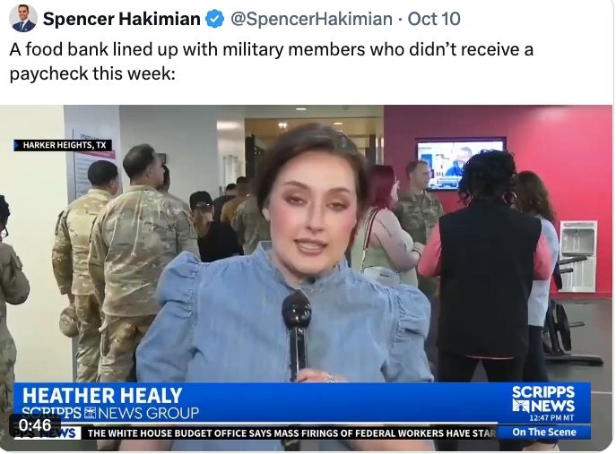616x454 pixels.
Task: Click the triangle marker beside Harker Heights label
Action: point(16,145)
